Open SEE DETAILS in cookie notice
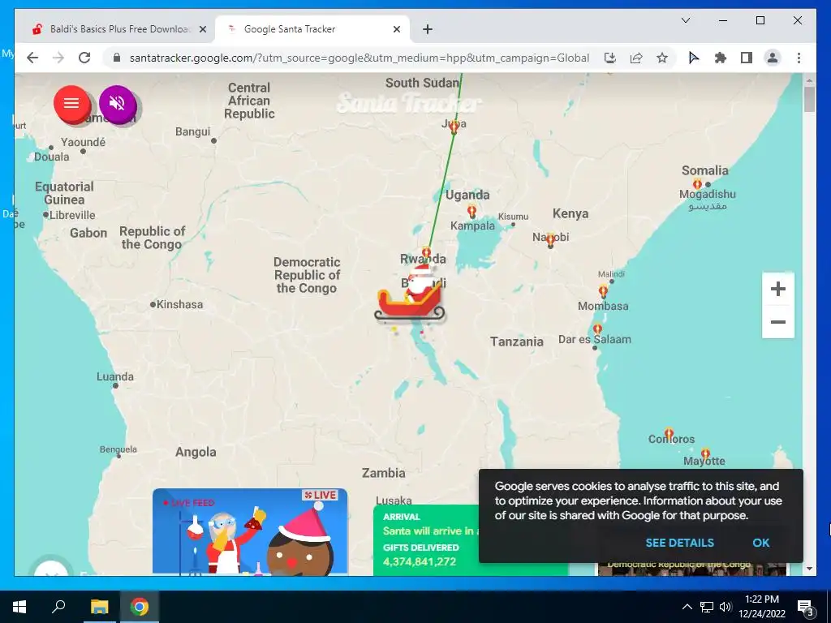Screen dimensions: 831x623 pos(679,543)
